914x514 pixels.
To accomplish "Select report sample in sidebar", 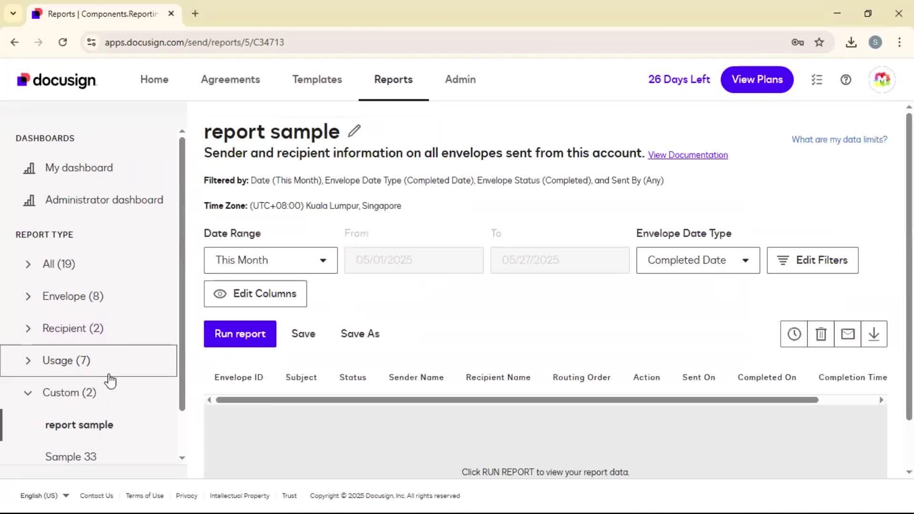I will (x=79, y=425).
